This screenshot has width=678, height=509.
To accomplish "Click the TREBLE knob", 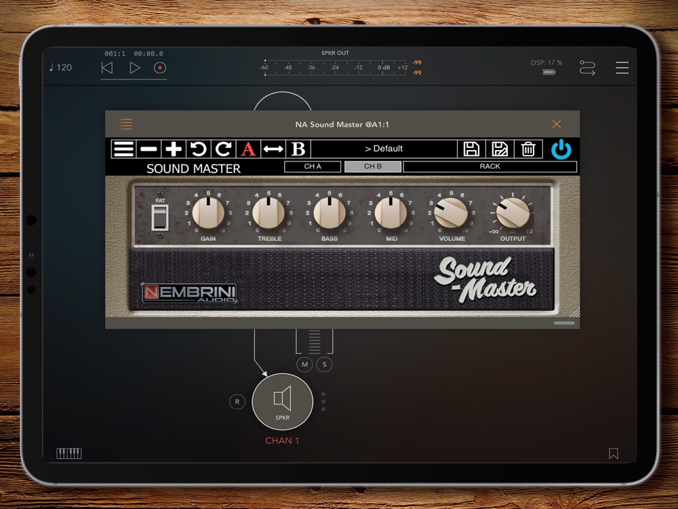I will coord(268,213).
